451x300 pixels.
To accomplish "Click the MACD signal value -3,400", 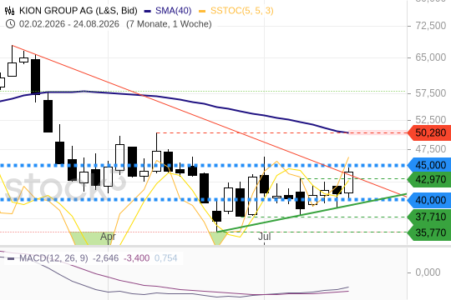I will click(x=136, y=258).
